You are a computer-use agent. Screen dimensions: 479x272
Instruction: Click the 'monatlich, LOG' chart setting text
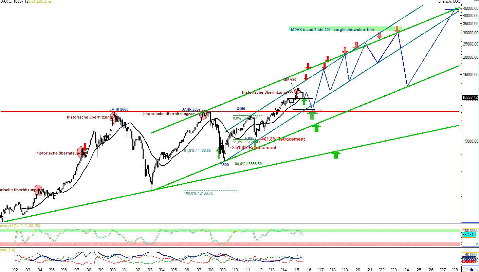448,2
